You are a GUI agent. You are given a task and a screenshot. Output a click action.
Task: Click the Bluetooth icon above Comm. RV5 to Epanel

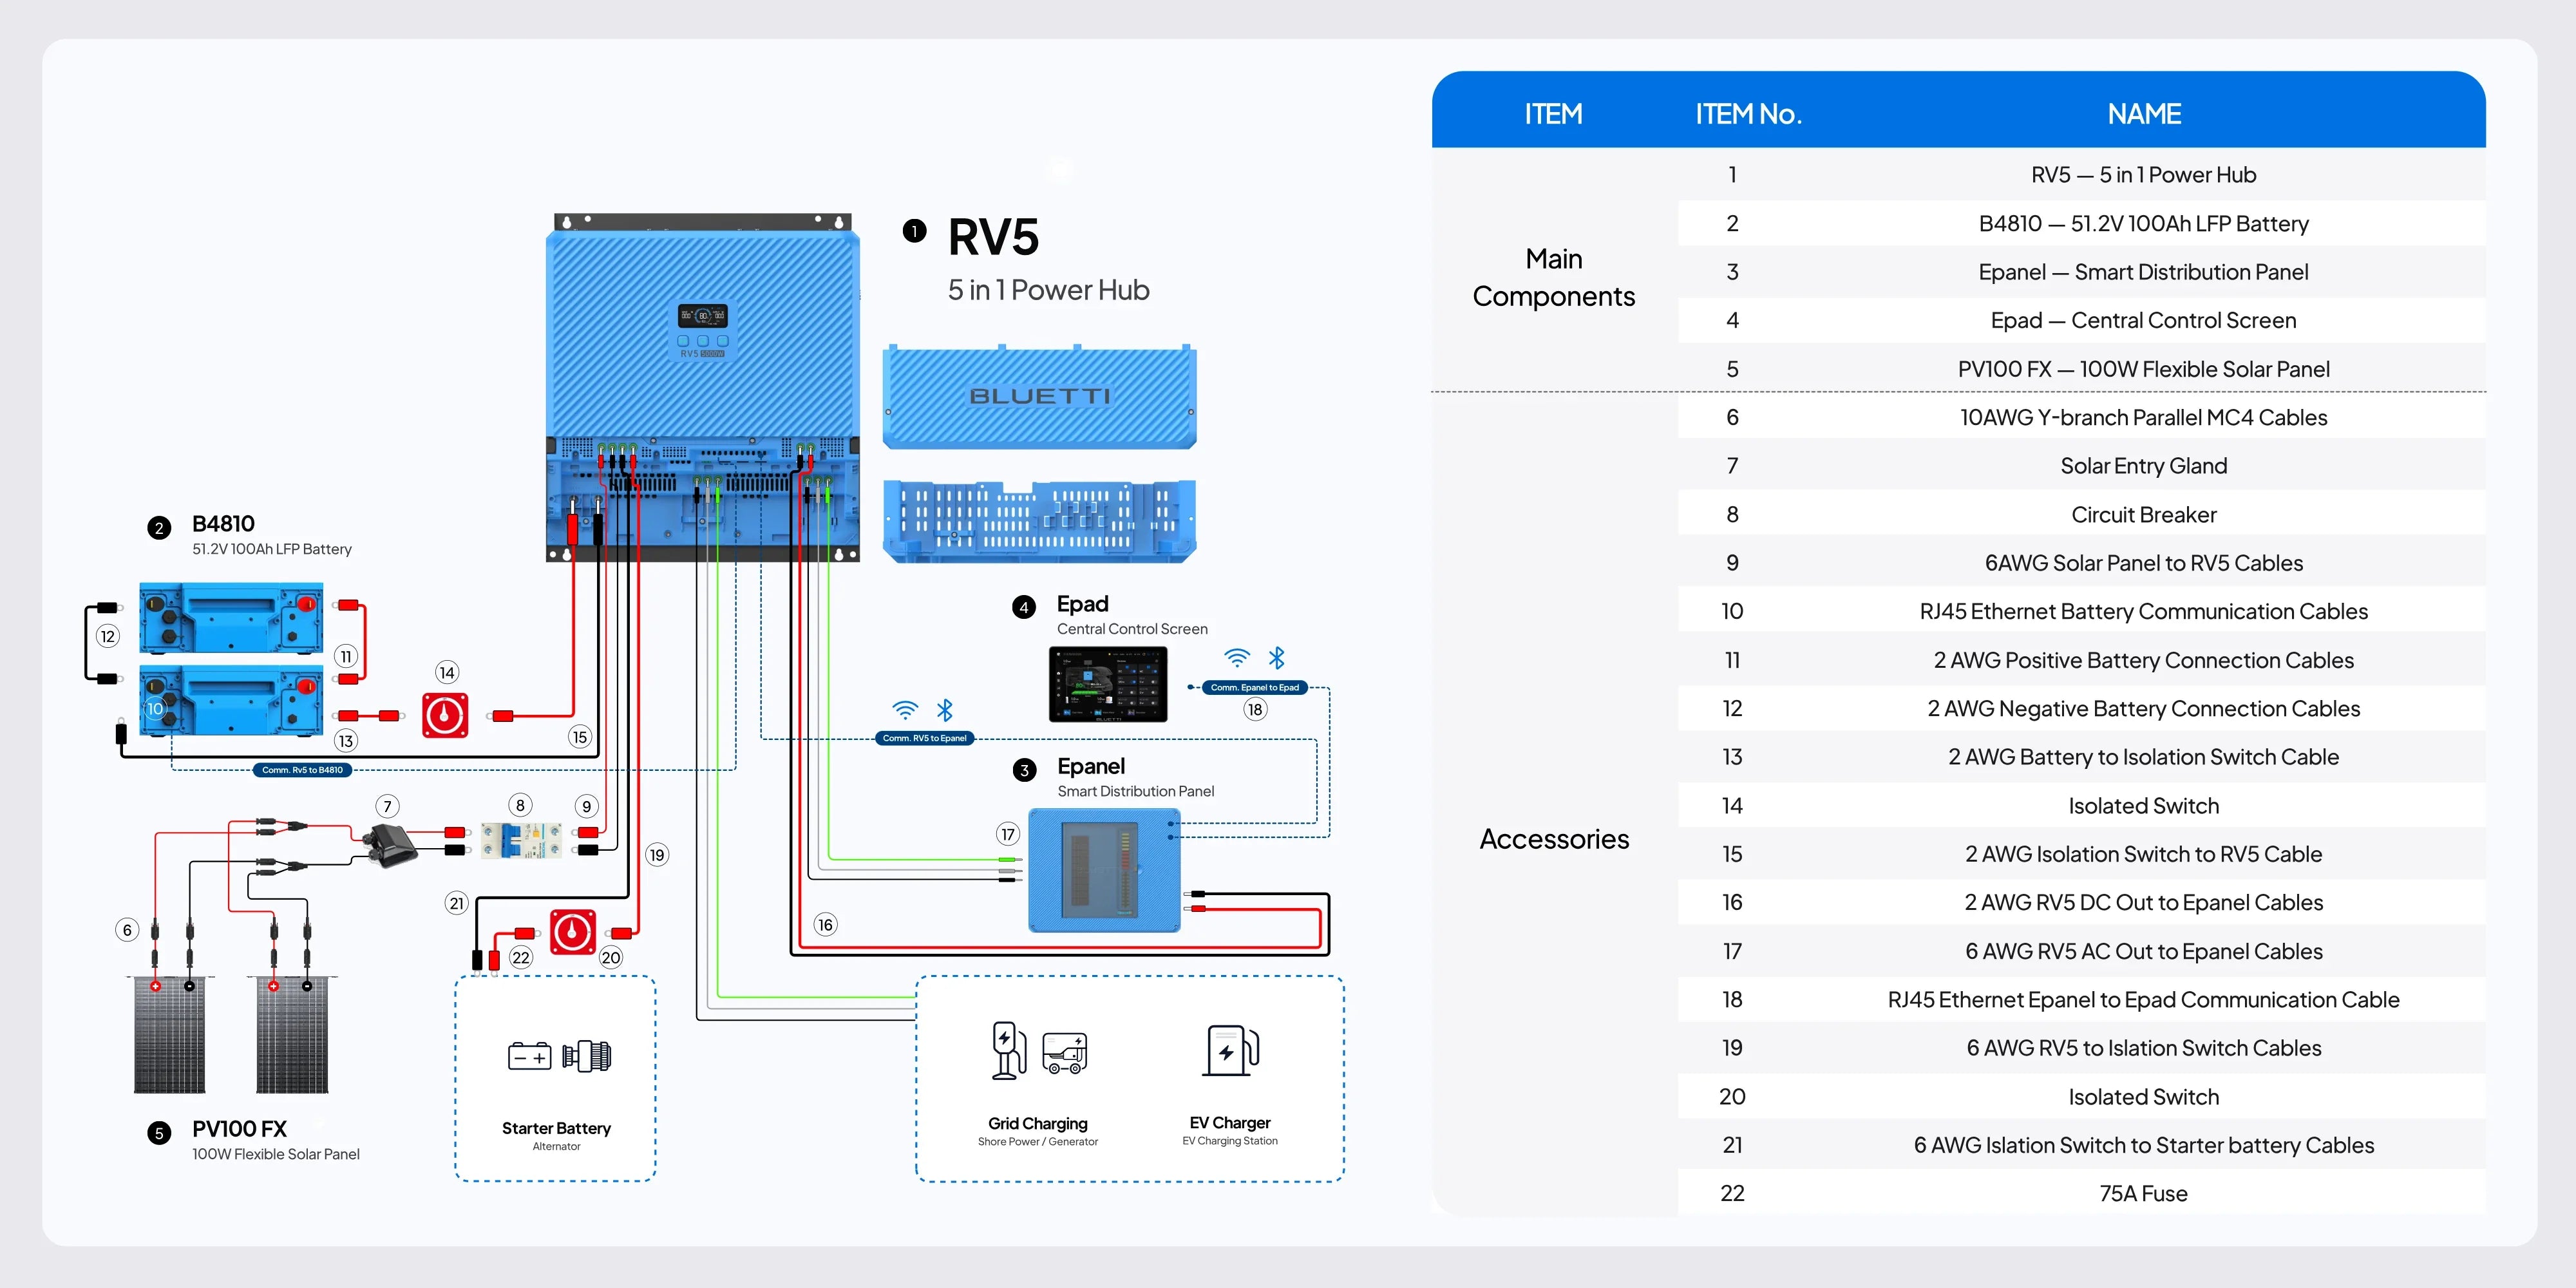click(945, 710)
